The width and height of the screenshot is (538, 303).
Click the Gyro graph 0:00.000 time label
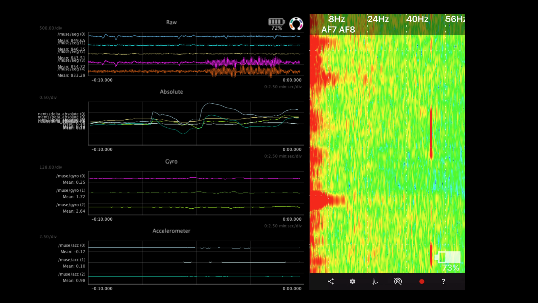click(292, 219)
